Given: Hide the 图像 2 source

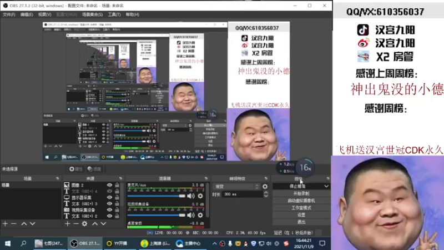Looking at the screenshot, I should click(109, 185).
